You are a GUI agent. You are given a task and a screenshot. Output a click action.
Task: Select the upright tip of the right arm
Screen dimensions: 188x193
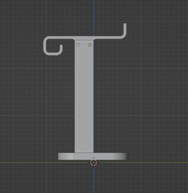click(x=125, y=29)
